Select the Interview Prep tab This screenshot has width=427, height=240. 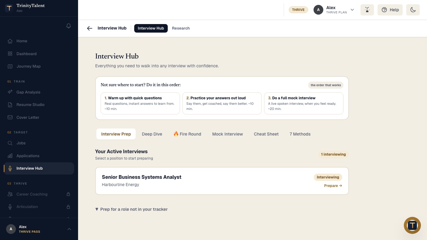[x=116, y=134]
